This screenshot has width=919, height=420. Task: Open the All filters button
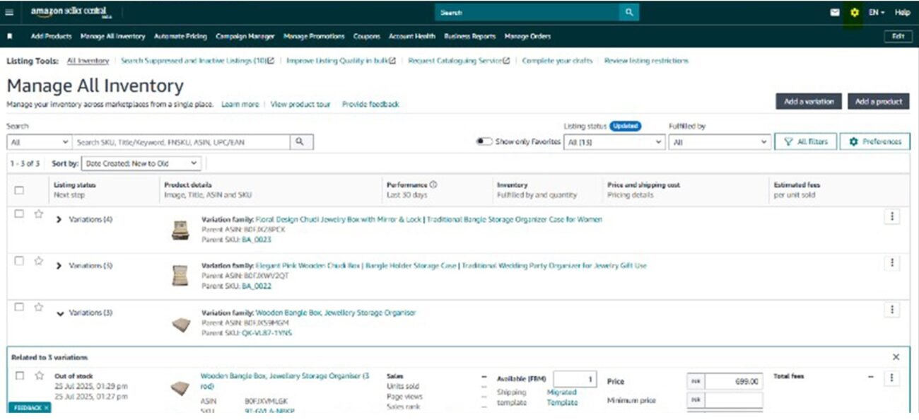tap(805, 141)
